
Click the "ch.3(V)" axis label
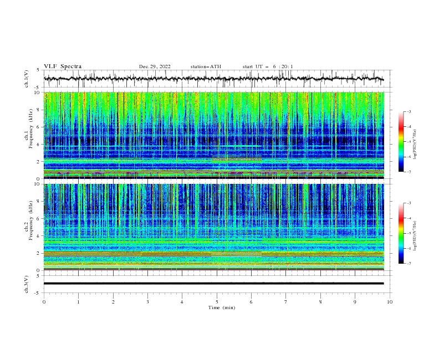point(27,284)
